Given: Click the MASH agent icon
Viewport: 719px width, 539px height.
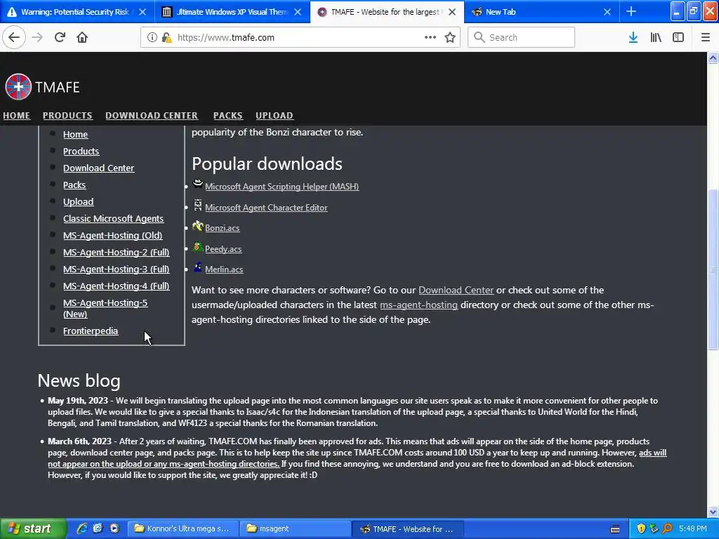Looking at the screenshot, I should click(x=197, y=185).
